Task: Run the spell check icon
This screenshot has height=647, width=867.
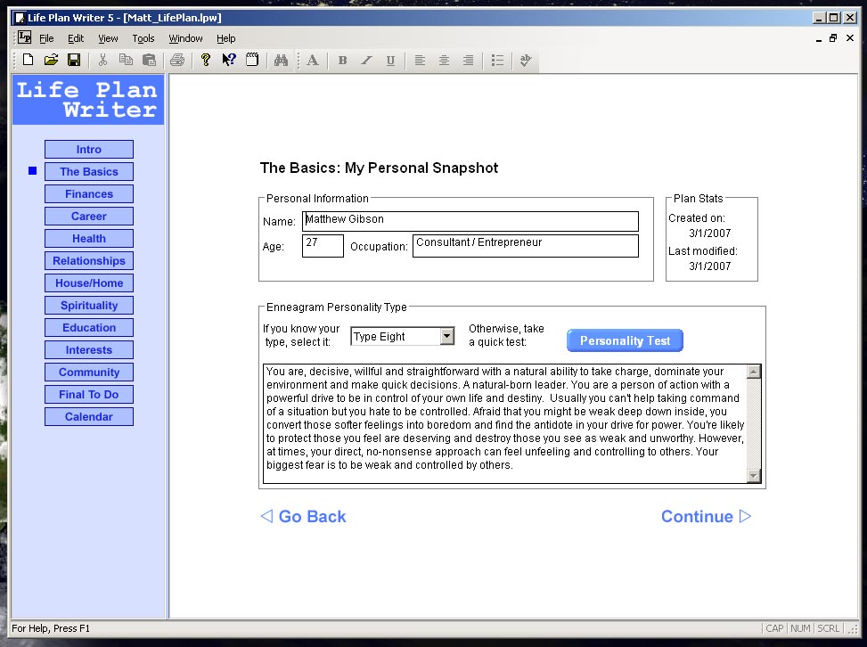Action: coord(526,60)
